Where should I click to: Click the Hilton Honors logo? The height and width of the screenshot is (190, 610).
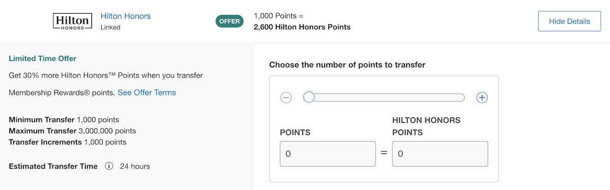tap(73, 21)
